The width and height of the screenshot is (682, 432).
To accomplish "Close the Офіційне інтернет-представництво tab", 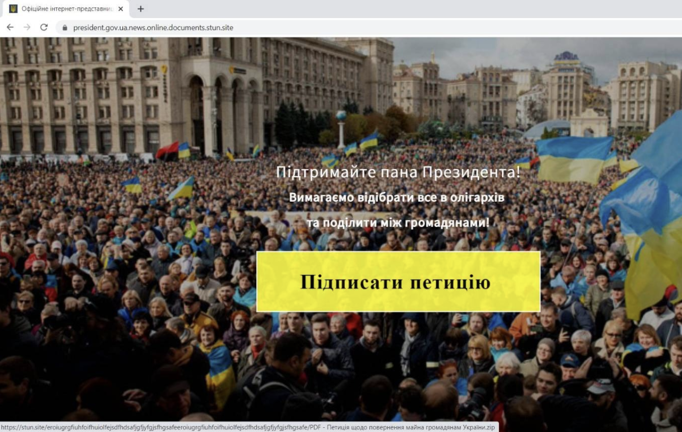I will 120,9.
